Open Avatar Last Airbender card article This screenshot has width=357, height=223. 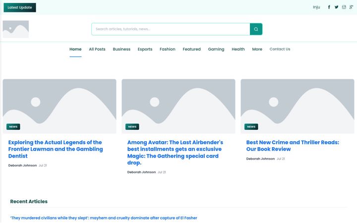pyautogui.click(x=175, y=153)
